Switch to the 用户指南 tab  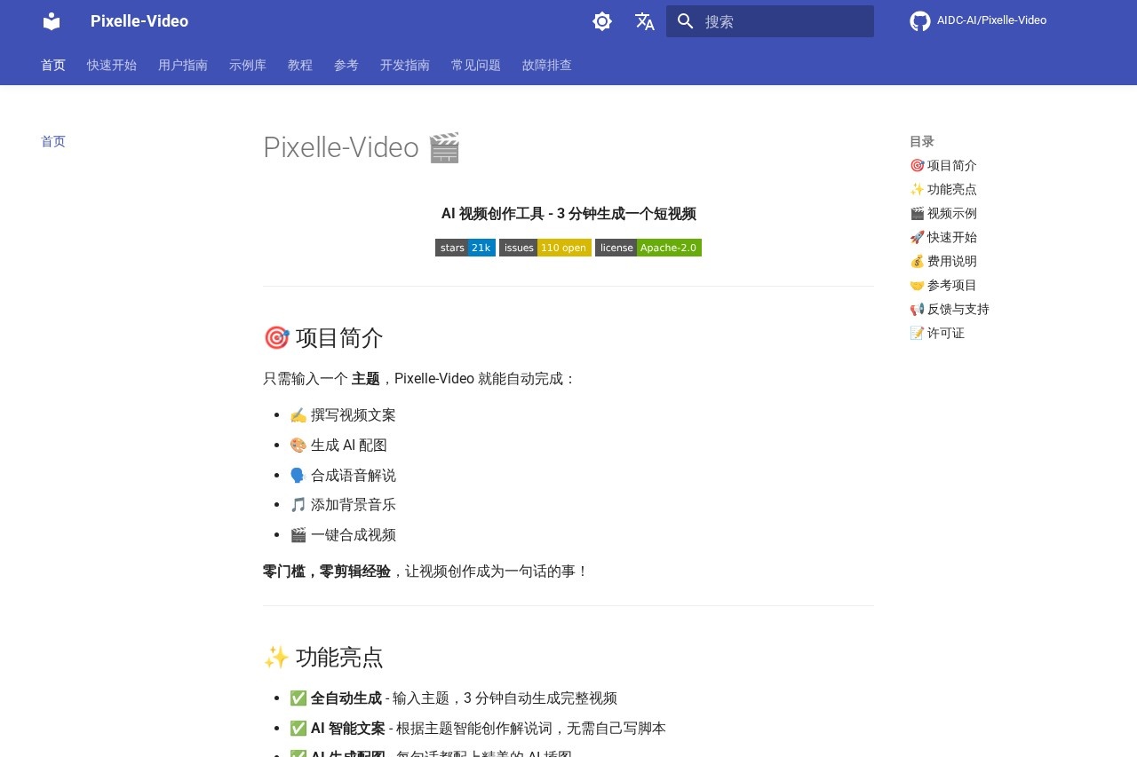click(x=183, y=65)
